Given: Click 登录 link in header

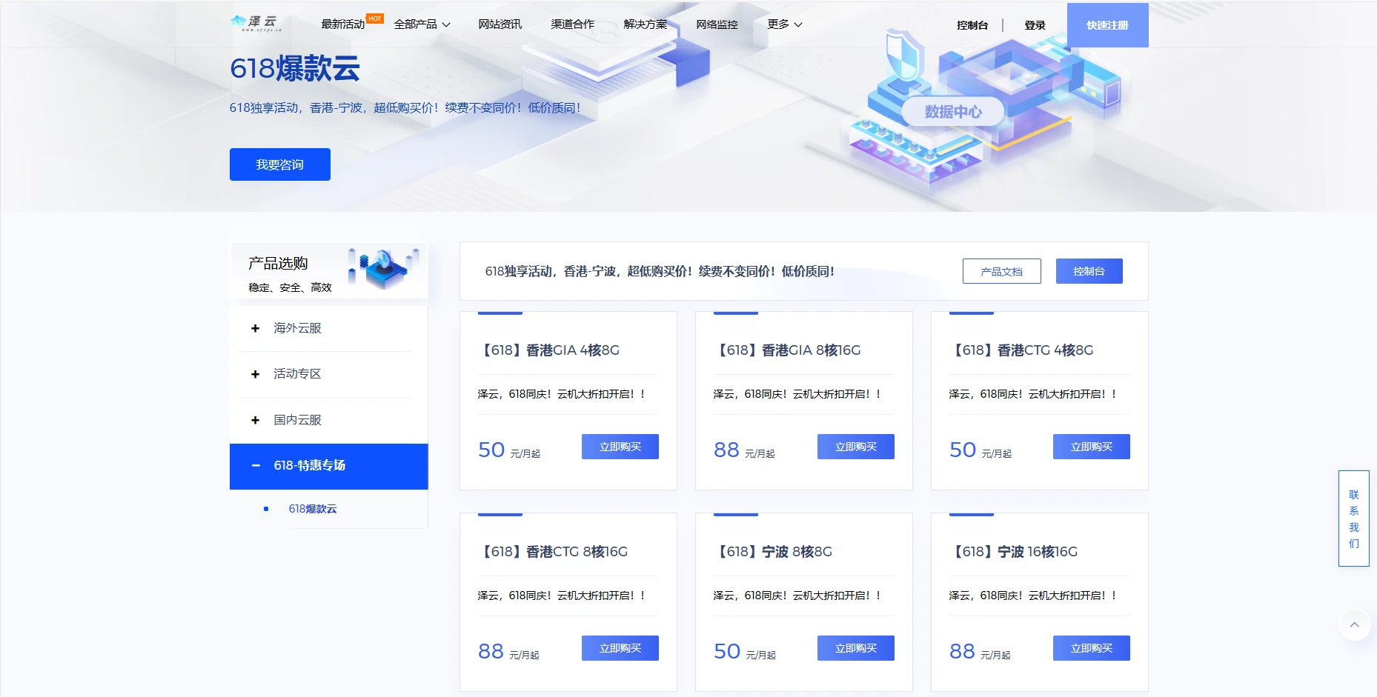Looking at the screenshot, I should pos(1035,25).
